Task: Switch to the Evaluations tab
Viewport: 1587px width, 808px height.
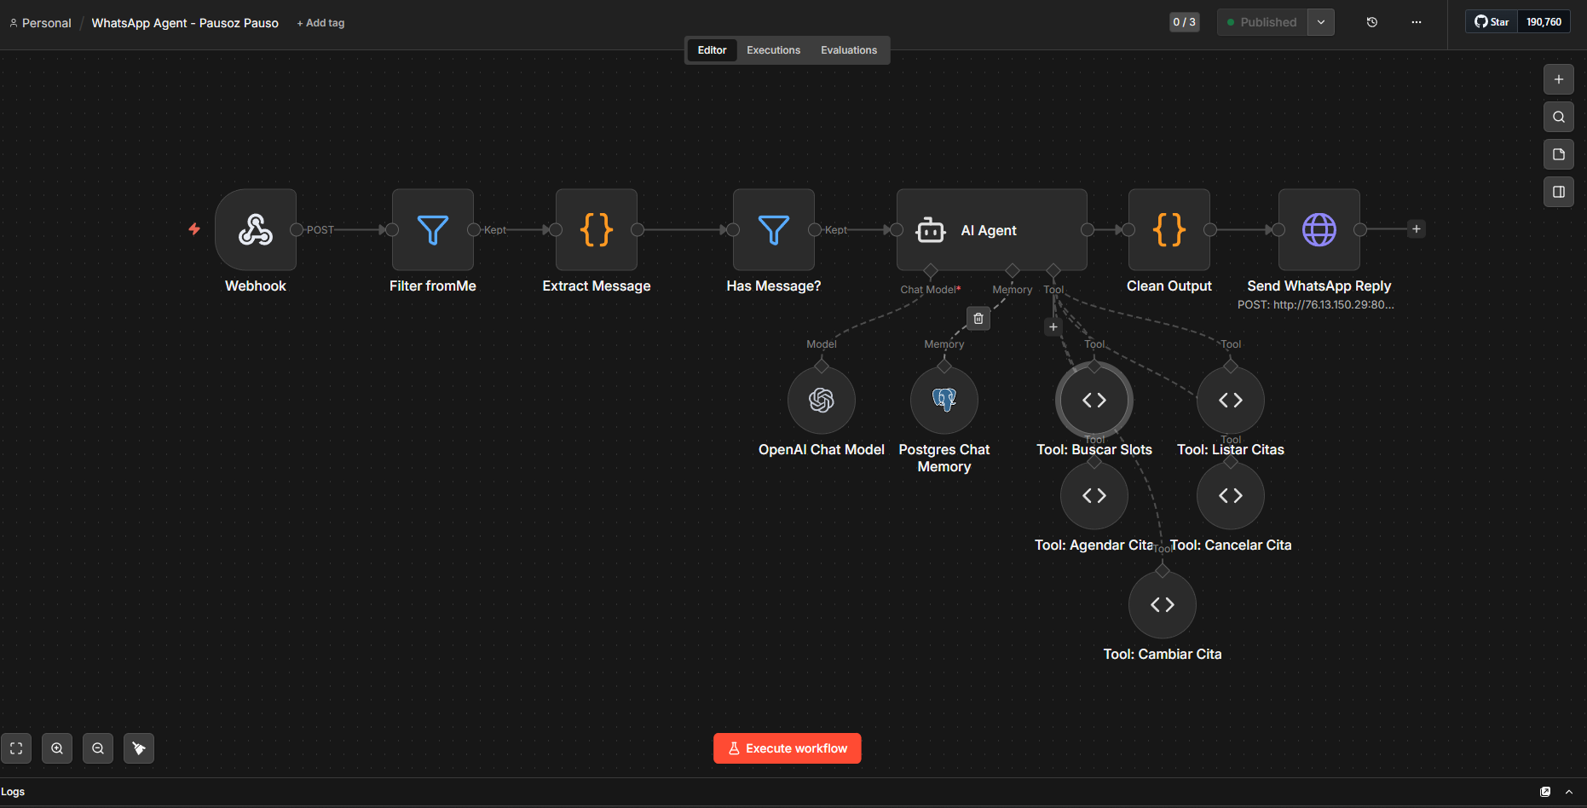Action: click(x=849, y=50)
